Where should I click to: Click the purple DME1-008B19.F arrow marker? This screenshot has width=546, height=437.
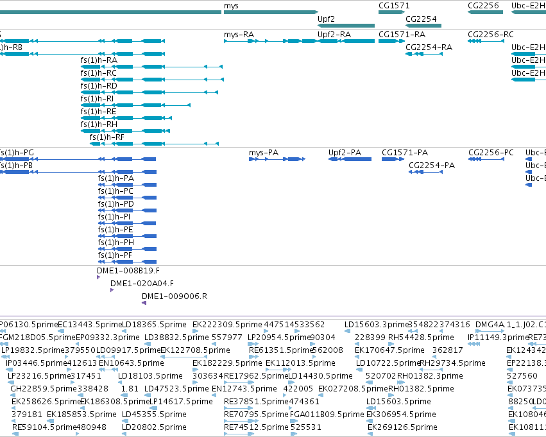point(99,277)
